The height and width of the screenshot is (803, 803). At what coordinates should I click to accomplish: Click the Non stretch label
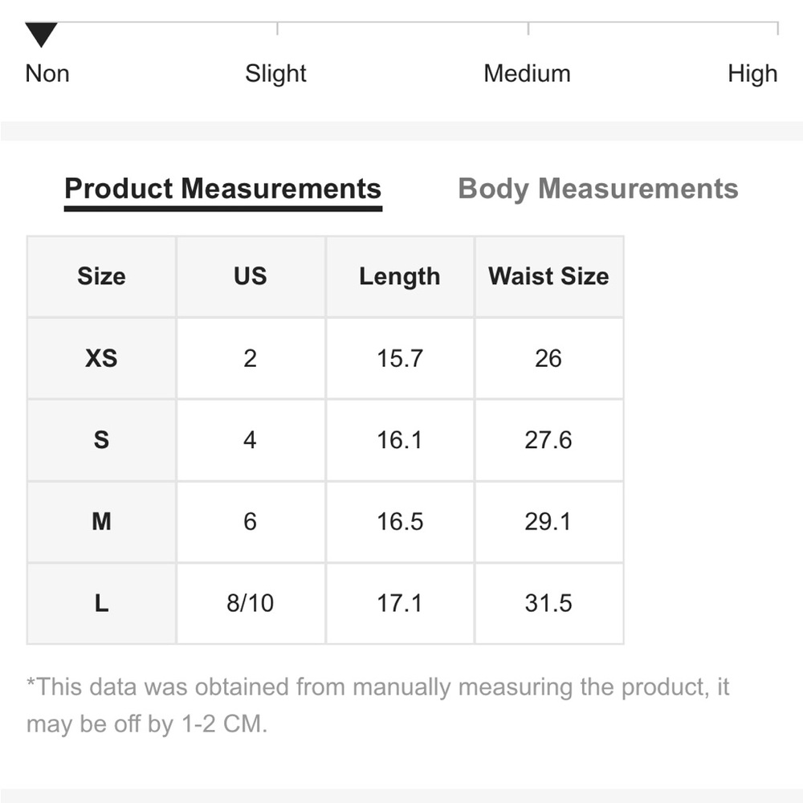click(x=47, y=73)
